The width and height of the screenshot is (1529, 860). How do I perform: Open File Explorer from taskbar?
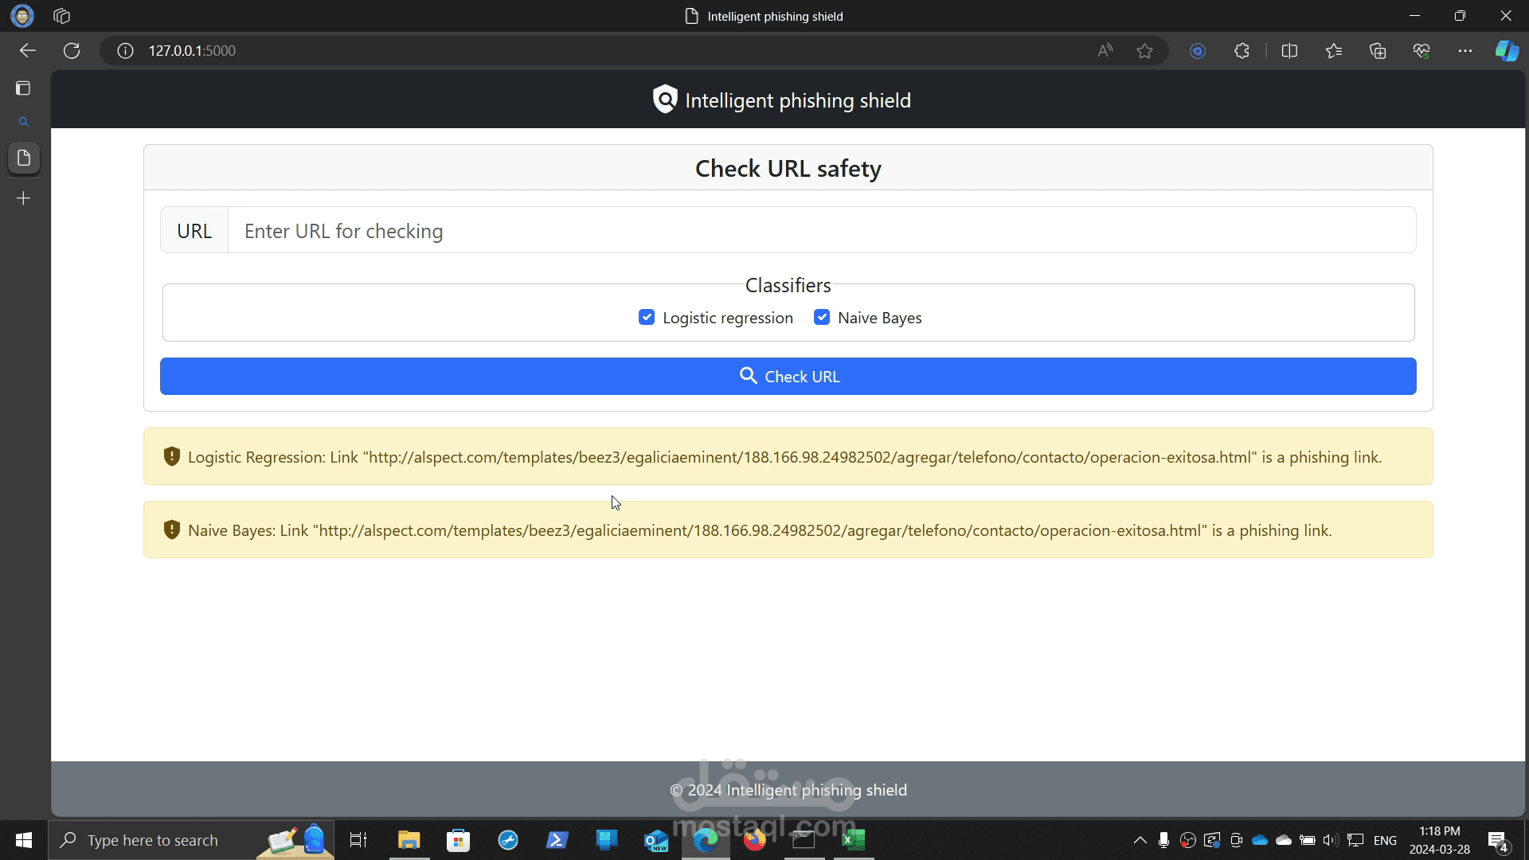(x=409, y=840)
